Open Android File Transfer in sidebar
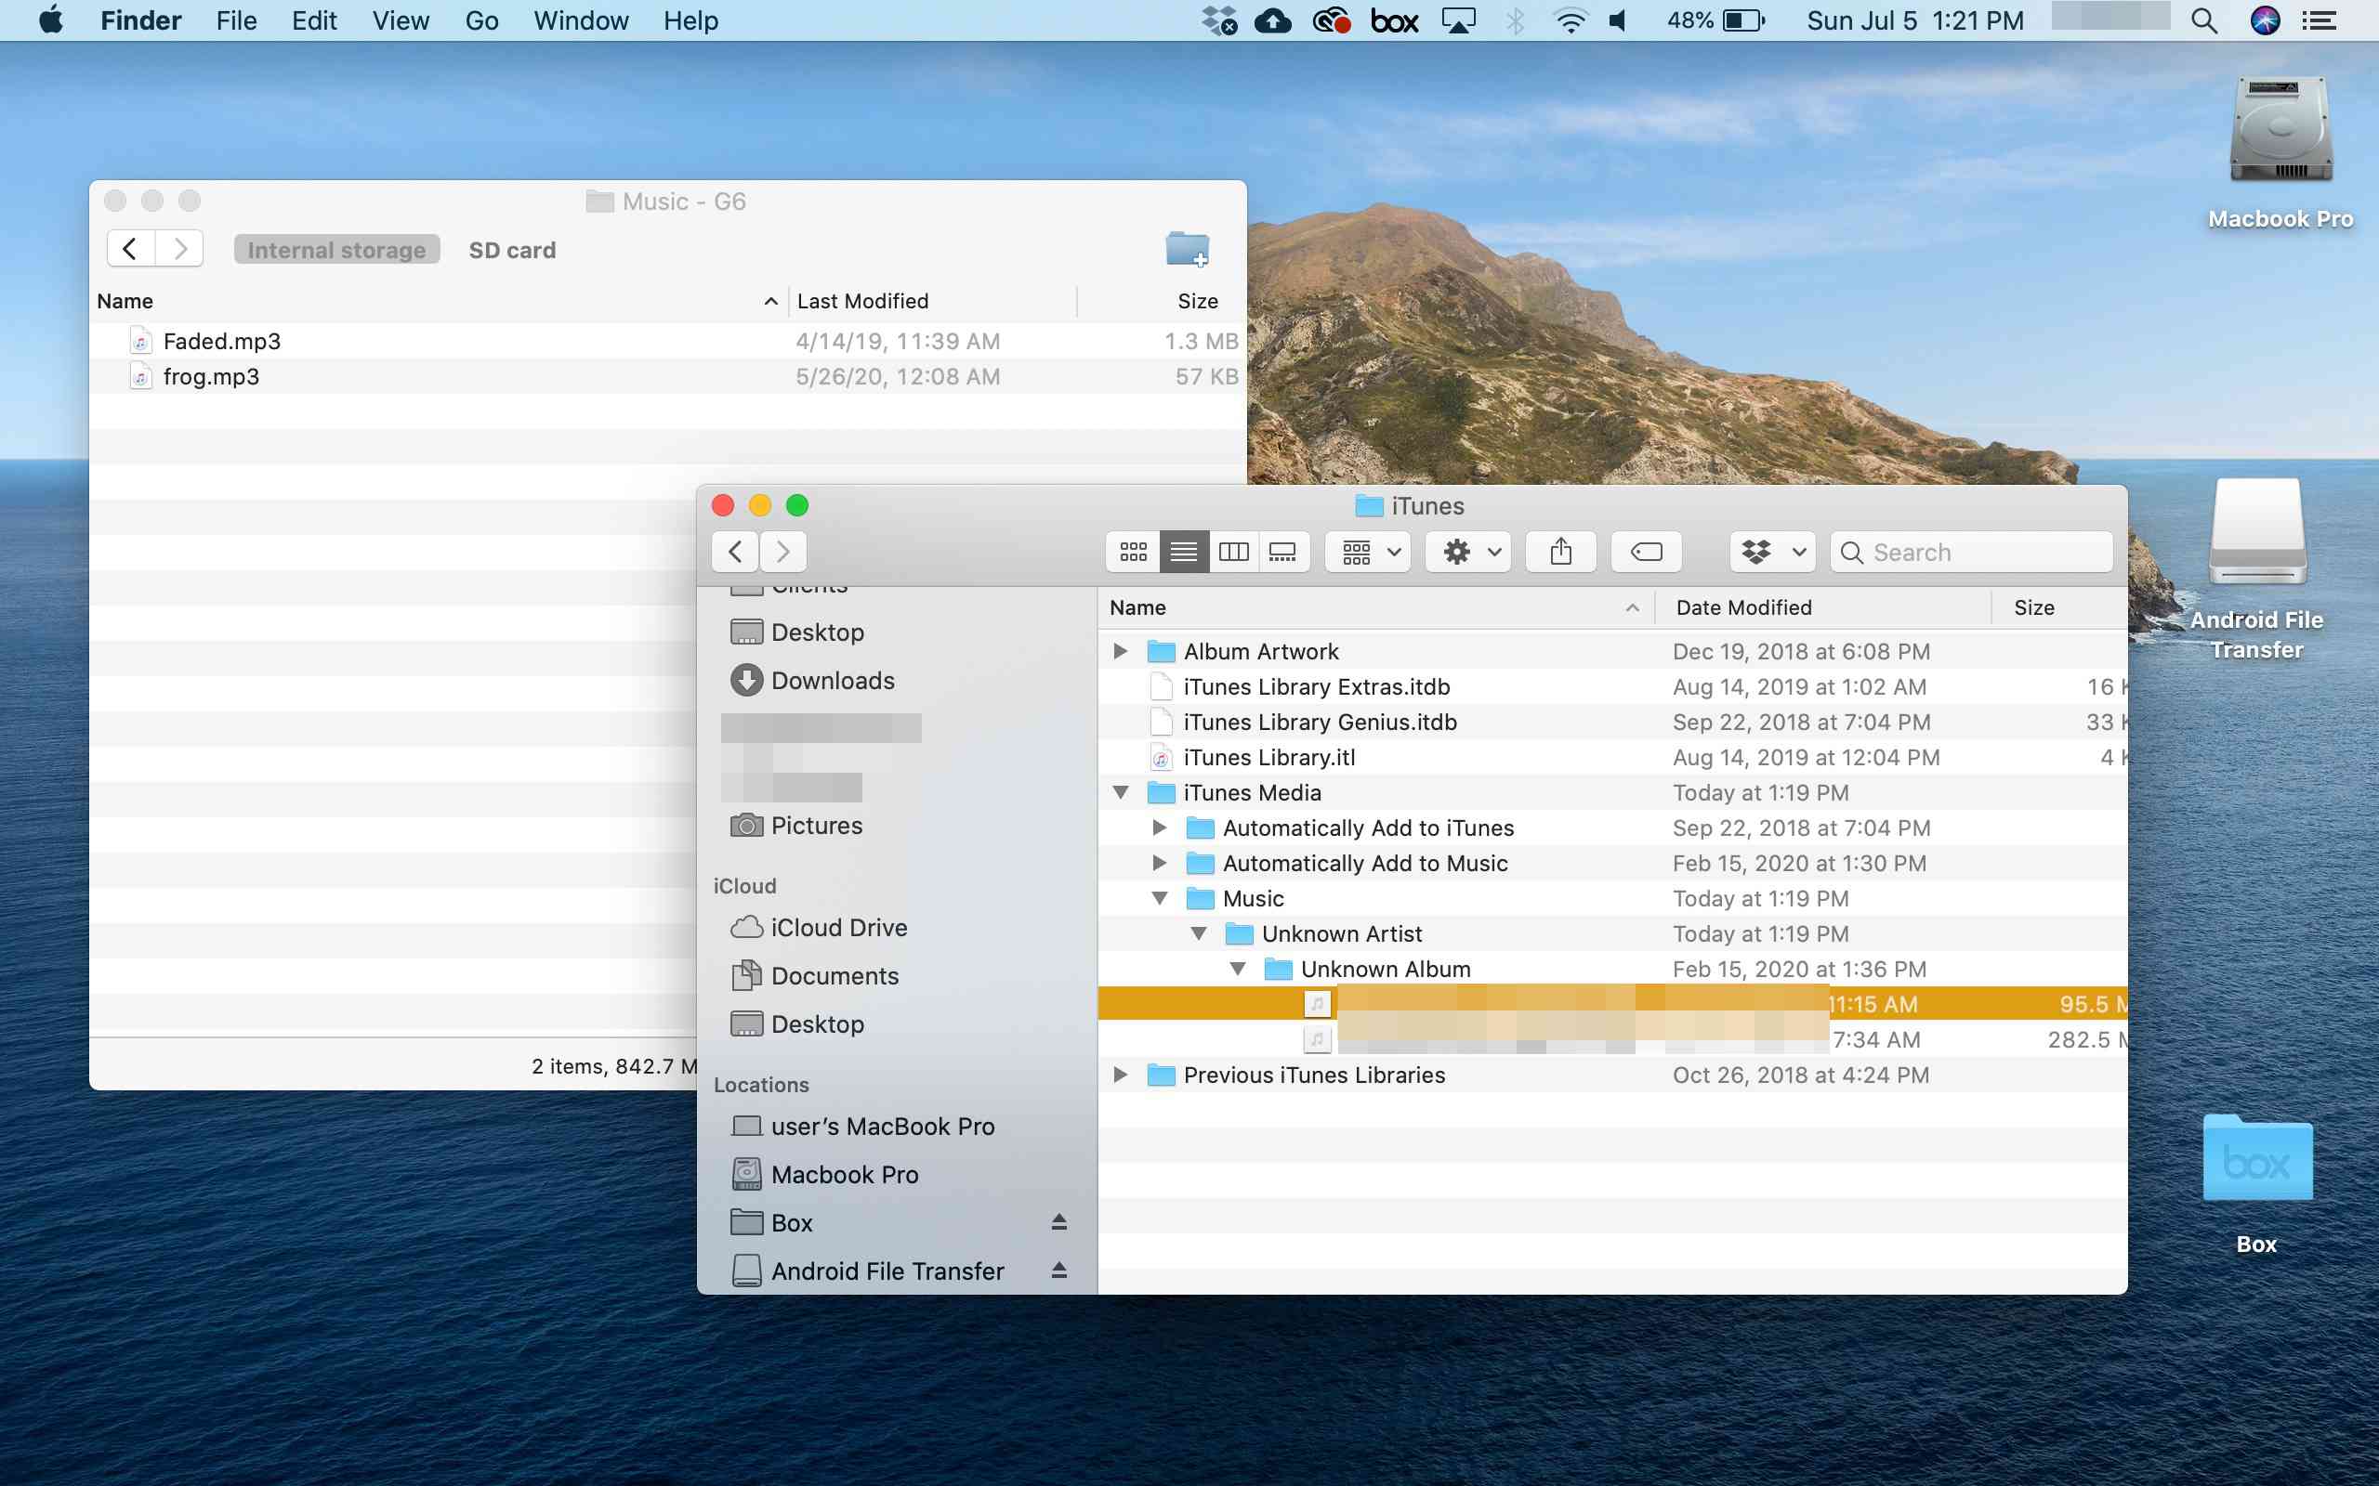2379x1486 pixels. tap(868, 1271)
